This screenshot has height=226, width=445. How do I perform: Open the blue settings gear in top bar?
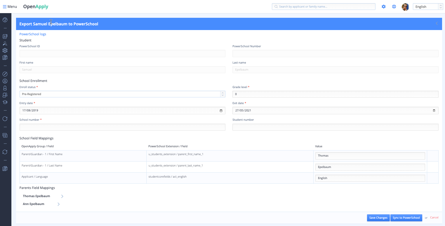384,7
